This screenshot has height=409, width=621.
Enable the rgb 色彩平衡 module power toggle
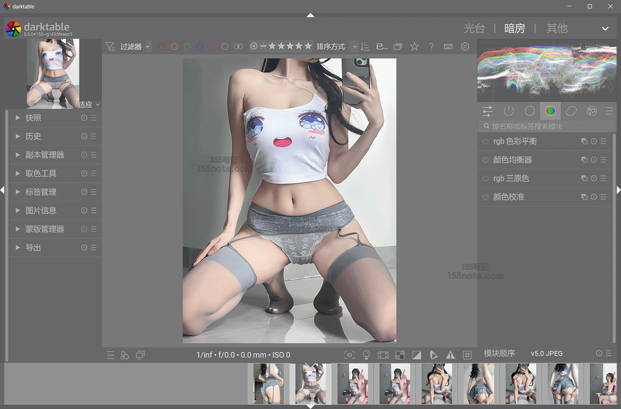pyautogui.click(x=485, y=141)
